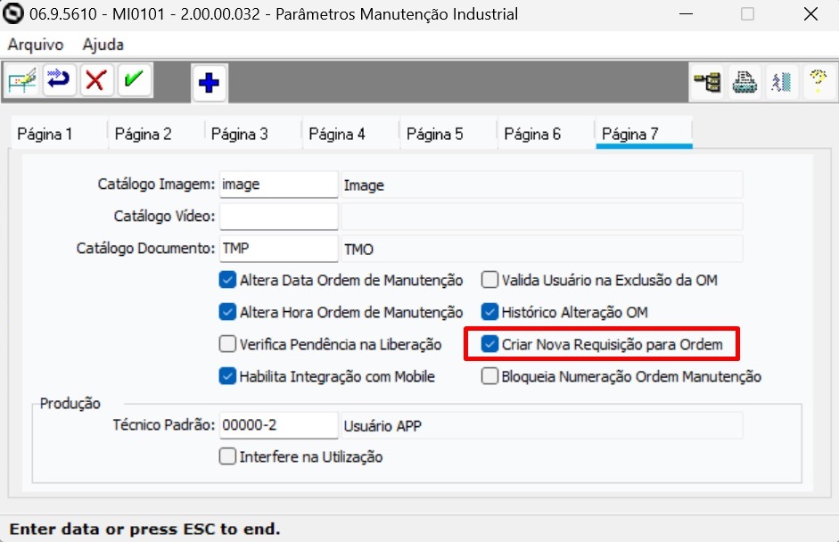Click the red X cancel icon
Image resolution: width=839 pixels, height=542 pixels.
tap(96, 81)
